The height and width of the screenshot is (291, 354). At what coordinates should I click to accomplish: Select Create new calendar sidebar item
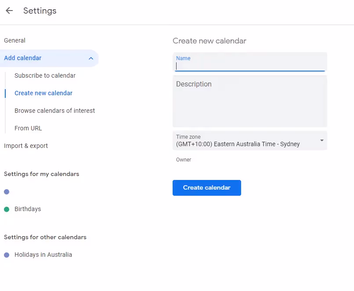click(x=43, y=93)
